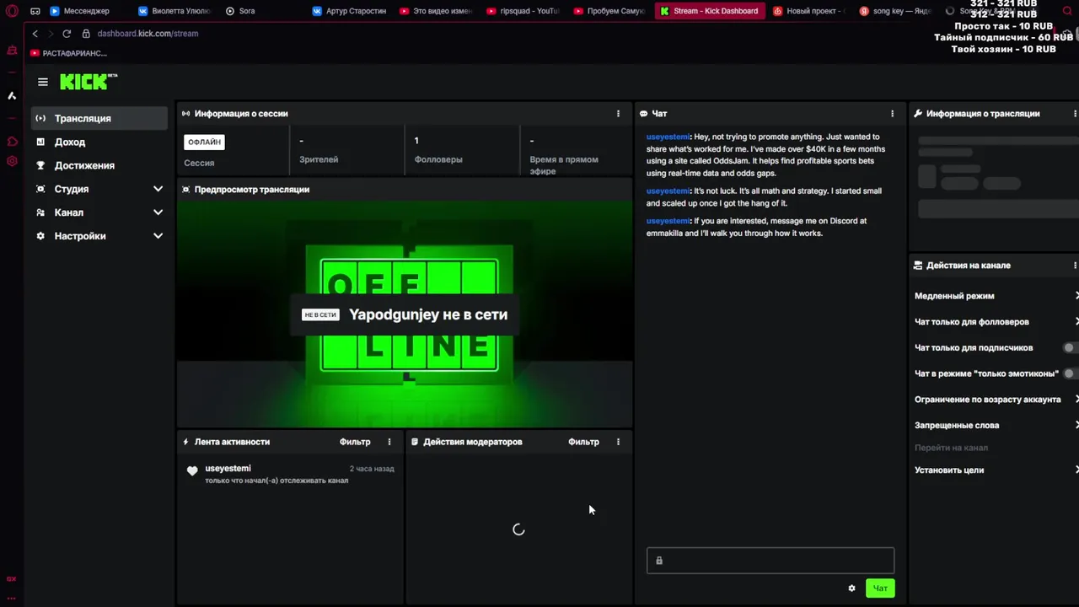Open the hamburger menu next to Kick logo
Screen dimensions: 1079x607
tap(43, 82)
